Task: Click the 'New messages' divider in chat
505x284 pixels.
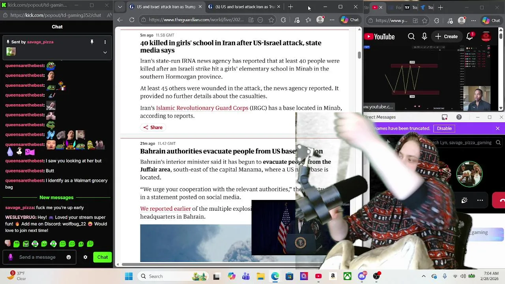Action: pyautogui.click(x=56, y=197)
